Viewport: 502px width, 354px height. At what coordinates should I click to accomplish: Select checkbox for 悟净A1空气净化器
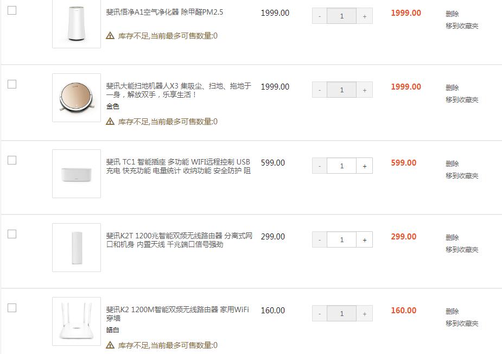pyautogui.click(x=12, y=10)
